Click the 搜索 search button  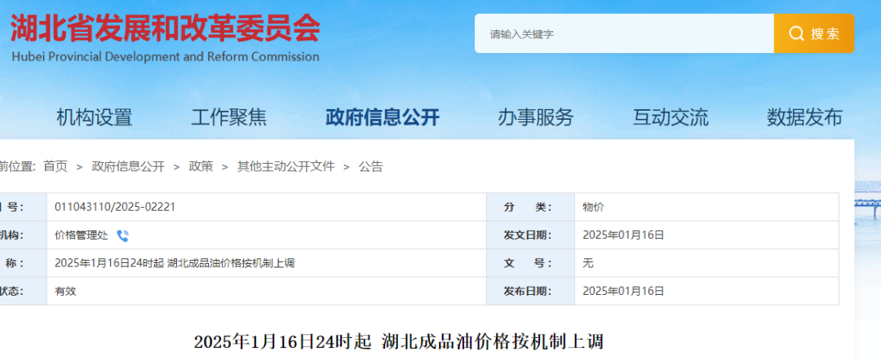pos(813,33)
